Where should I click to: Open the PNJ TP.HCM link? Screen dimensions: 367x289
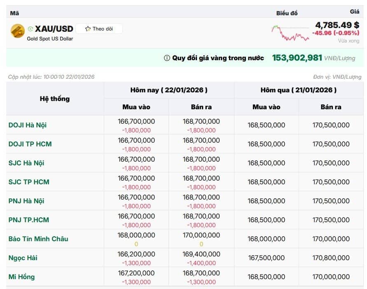(x=28, y=220)
